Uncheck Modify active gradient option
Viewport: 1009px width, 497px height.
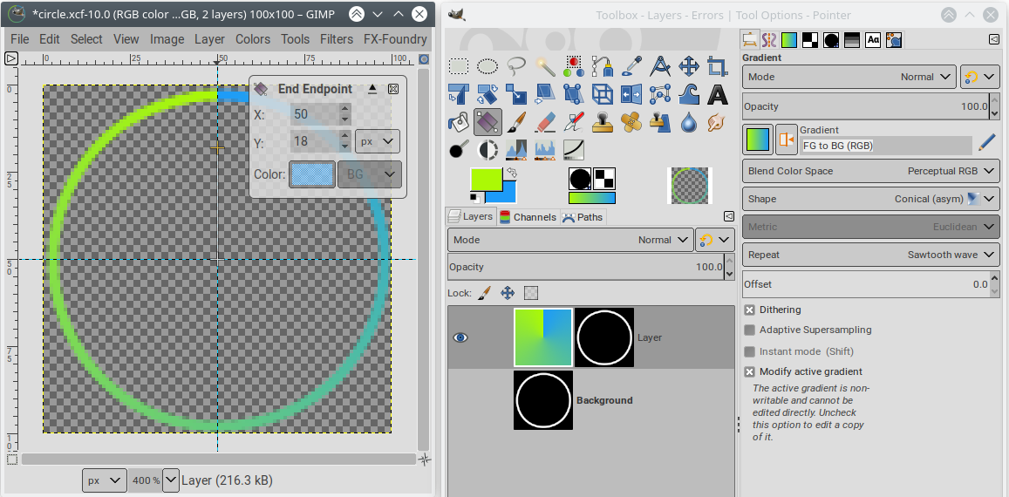749,371
